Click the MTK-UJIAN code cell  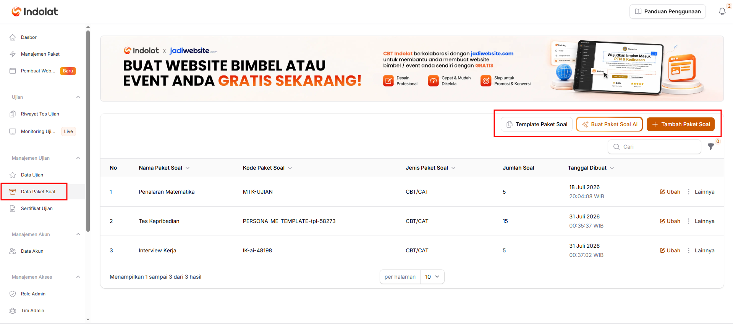(x=258, y=192)
